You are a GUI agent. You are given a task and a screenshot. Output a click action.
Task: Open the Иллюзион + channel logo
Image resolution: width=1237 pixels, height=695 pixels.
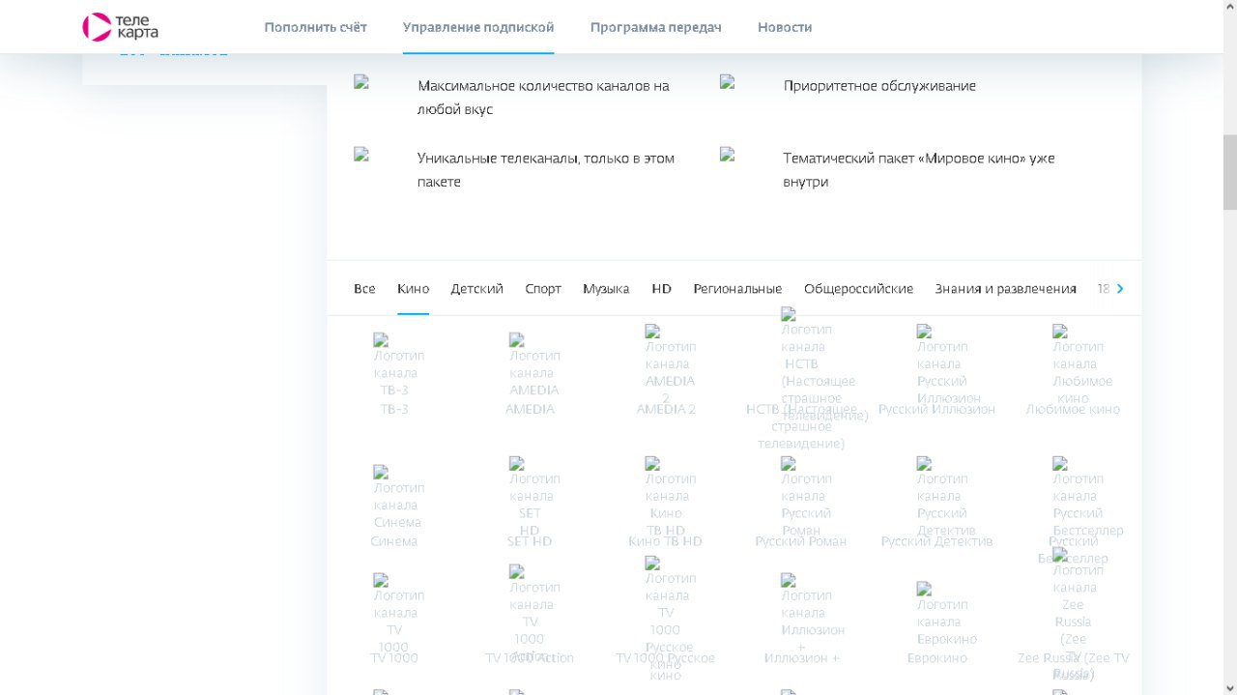(x=812, y=614)
